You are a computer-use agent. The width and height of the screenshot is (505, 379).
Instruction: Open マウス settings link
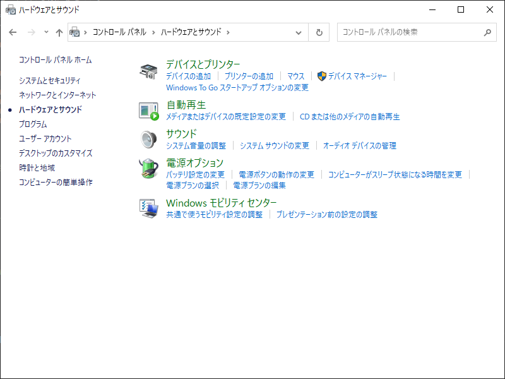pyautogui.click(x=295, y=76)
